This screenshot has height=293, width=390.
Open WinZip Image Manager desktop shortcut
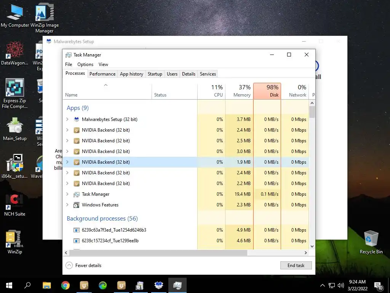pyautogui.click(x=45, y=18)
